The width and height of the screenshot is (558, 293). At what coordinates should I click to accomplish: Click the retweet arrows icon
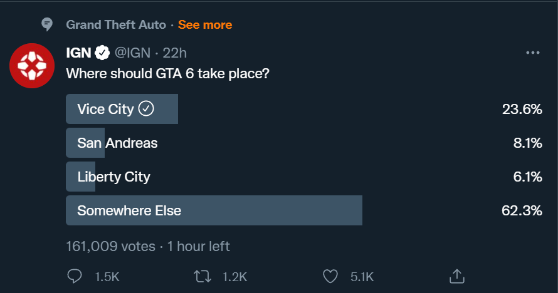point(202,276)
